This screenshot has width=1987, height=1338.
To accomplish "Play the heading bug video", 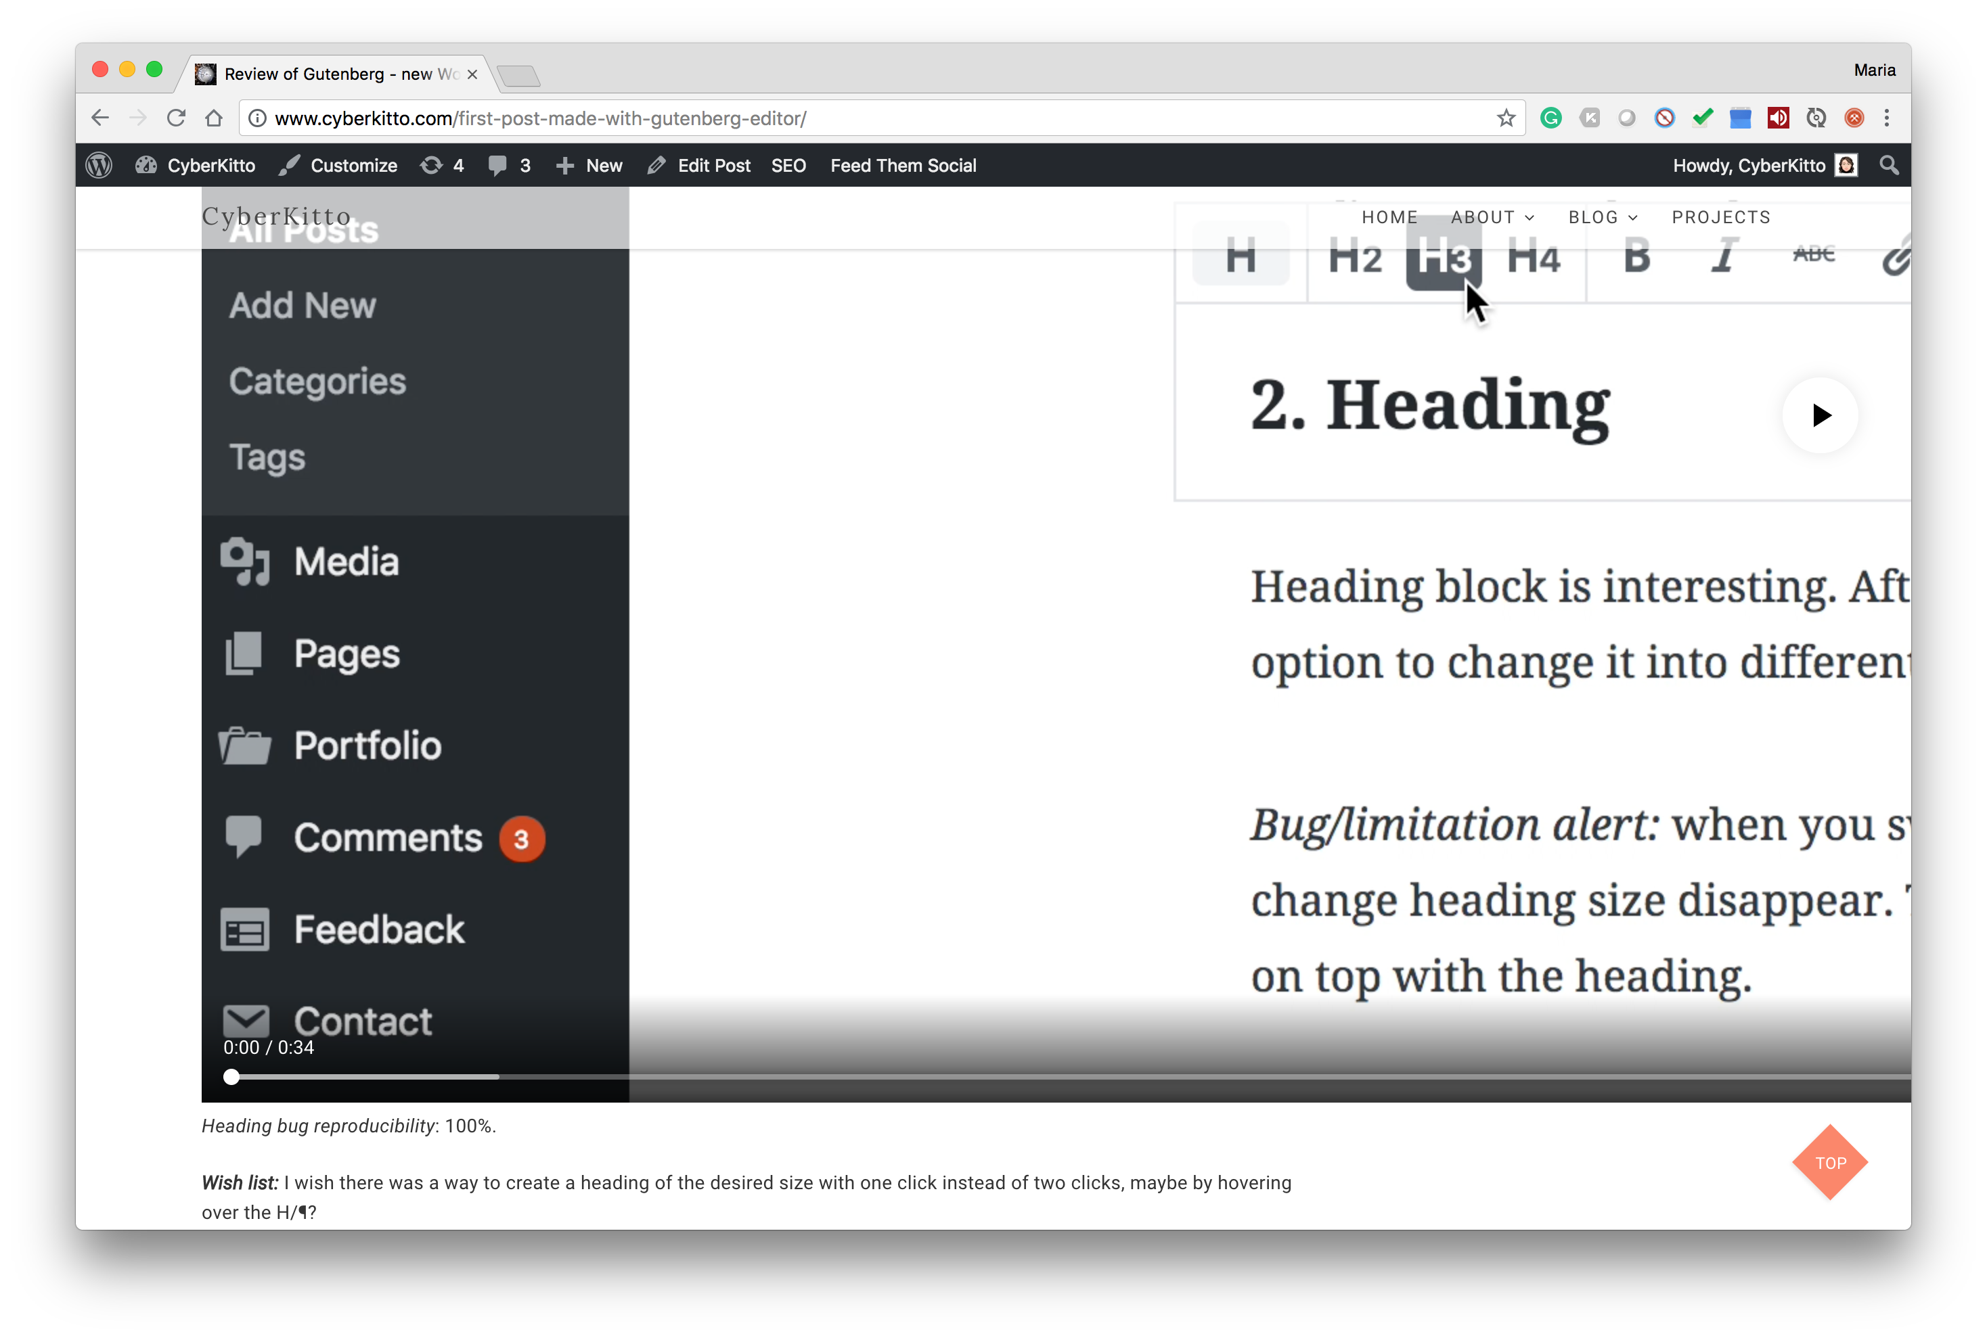I will point(1820,415).
